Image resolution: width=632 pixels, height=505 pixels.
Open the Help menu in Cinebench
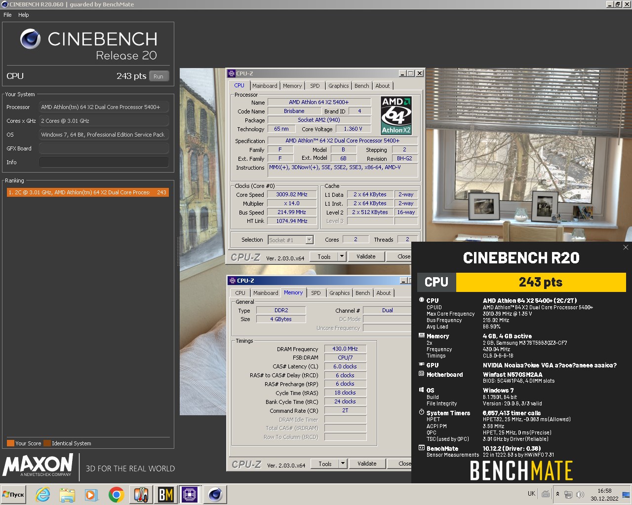[24, 15]
